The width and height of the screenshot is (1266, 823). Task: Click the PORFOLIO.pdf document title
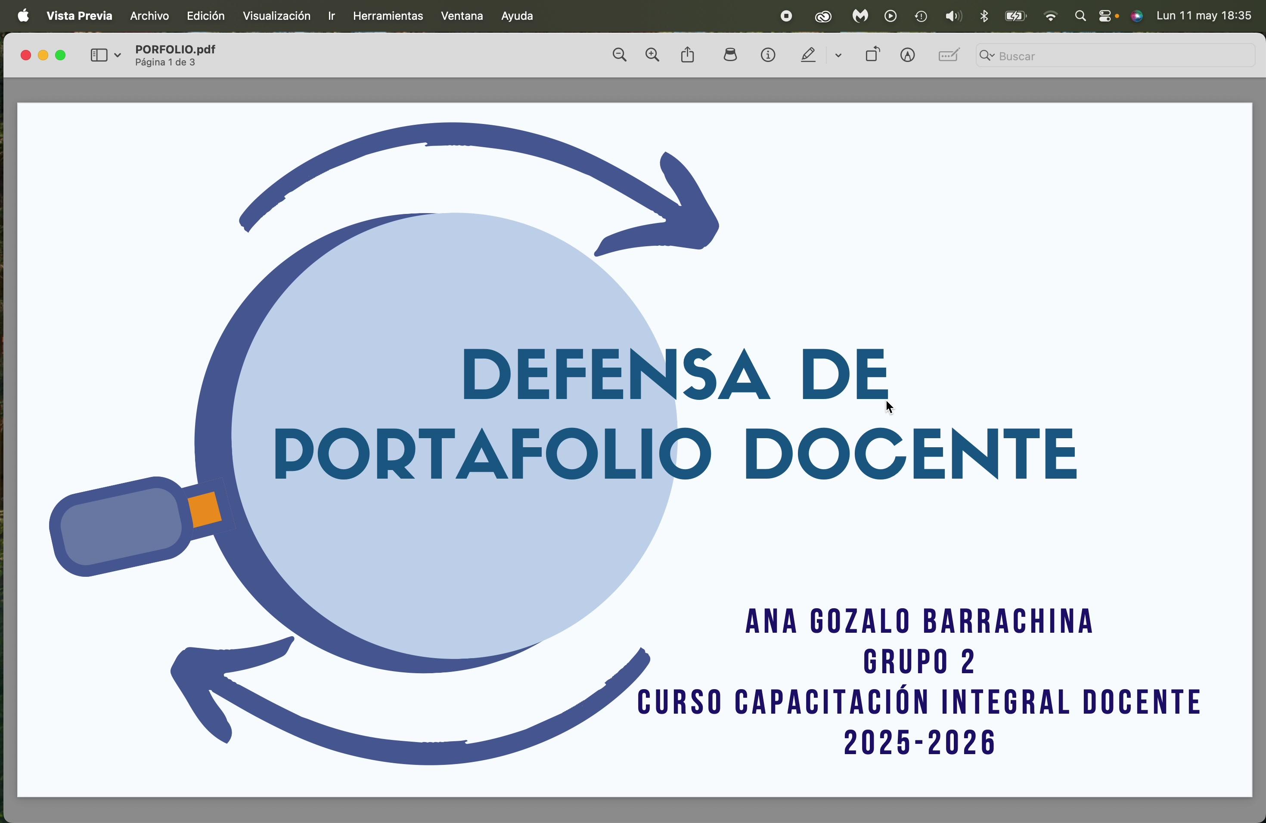coord(175,50)
